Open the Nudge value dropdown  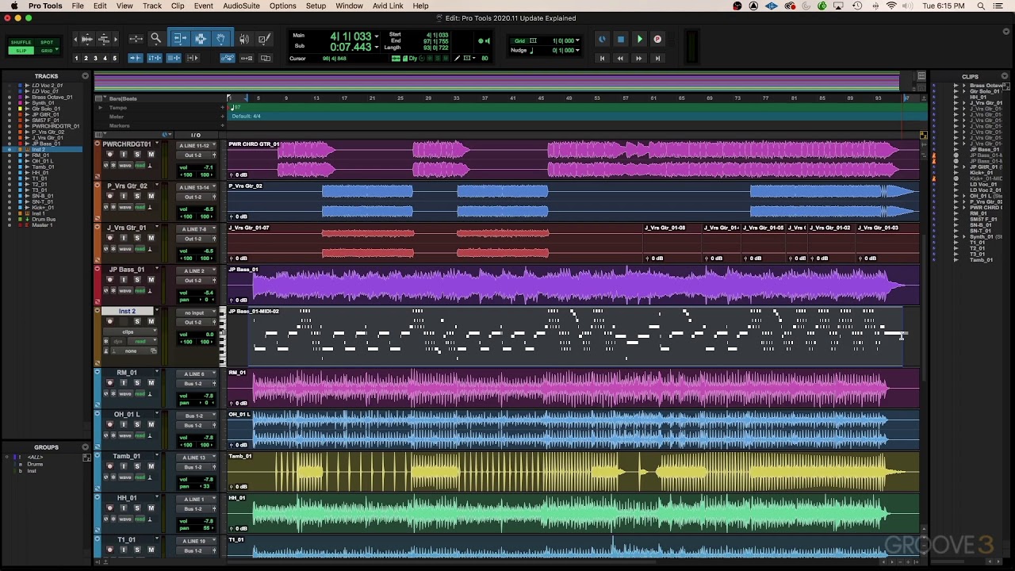click(x=577, y=50)
